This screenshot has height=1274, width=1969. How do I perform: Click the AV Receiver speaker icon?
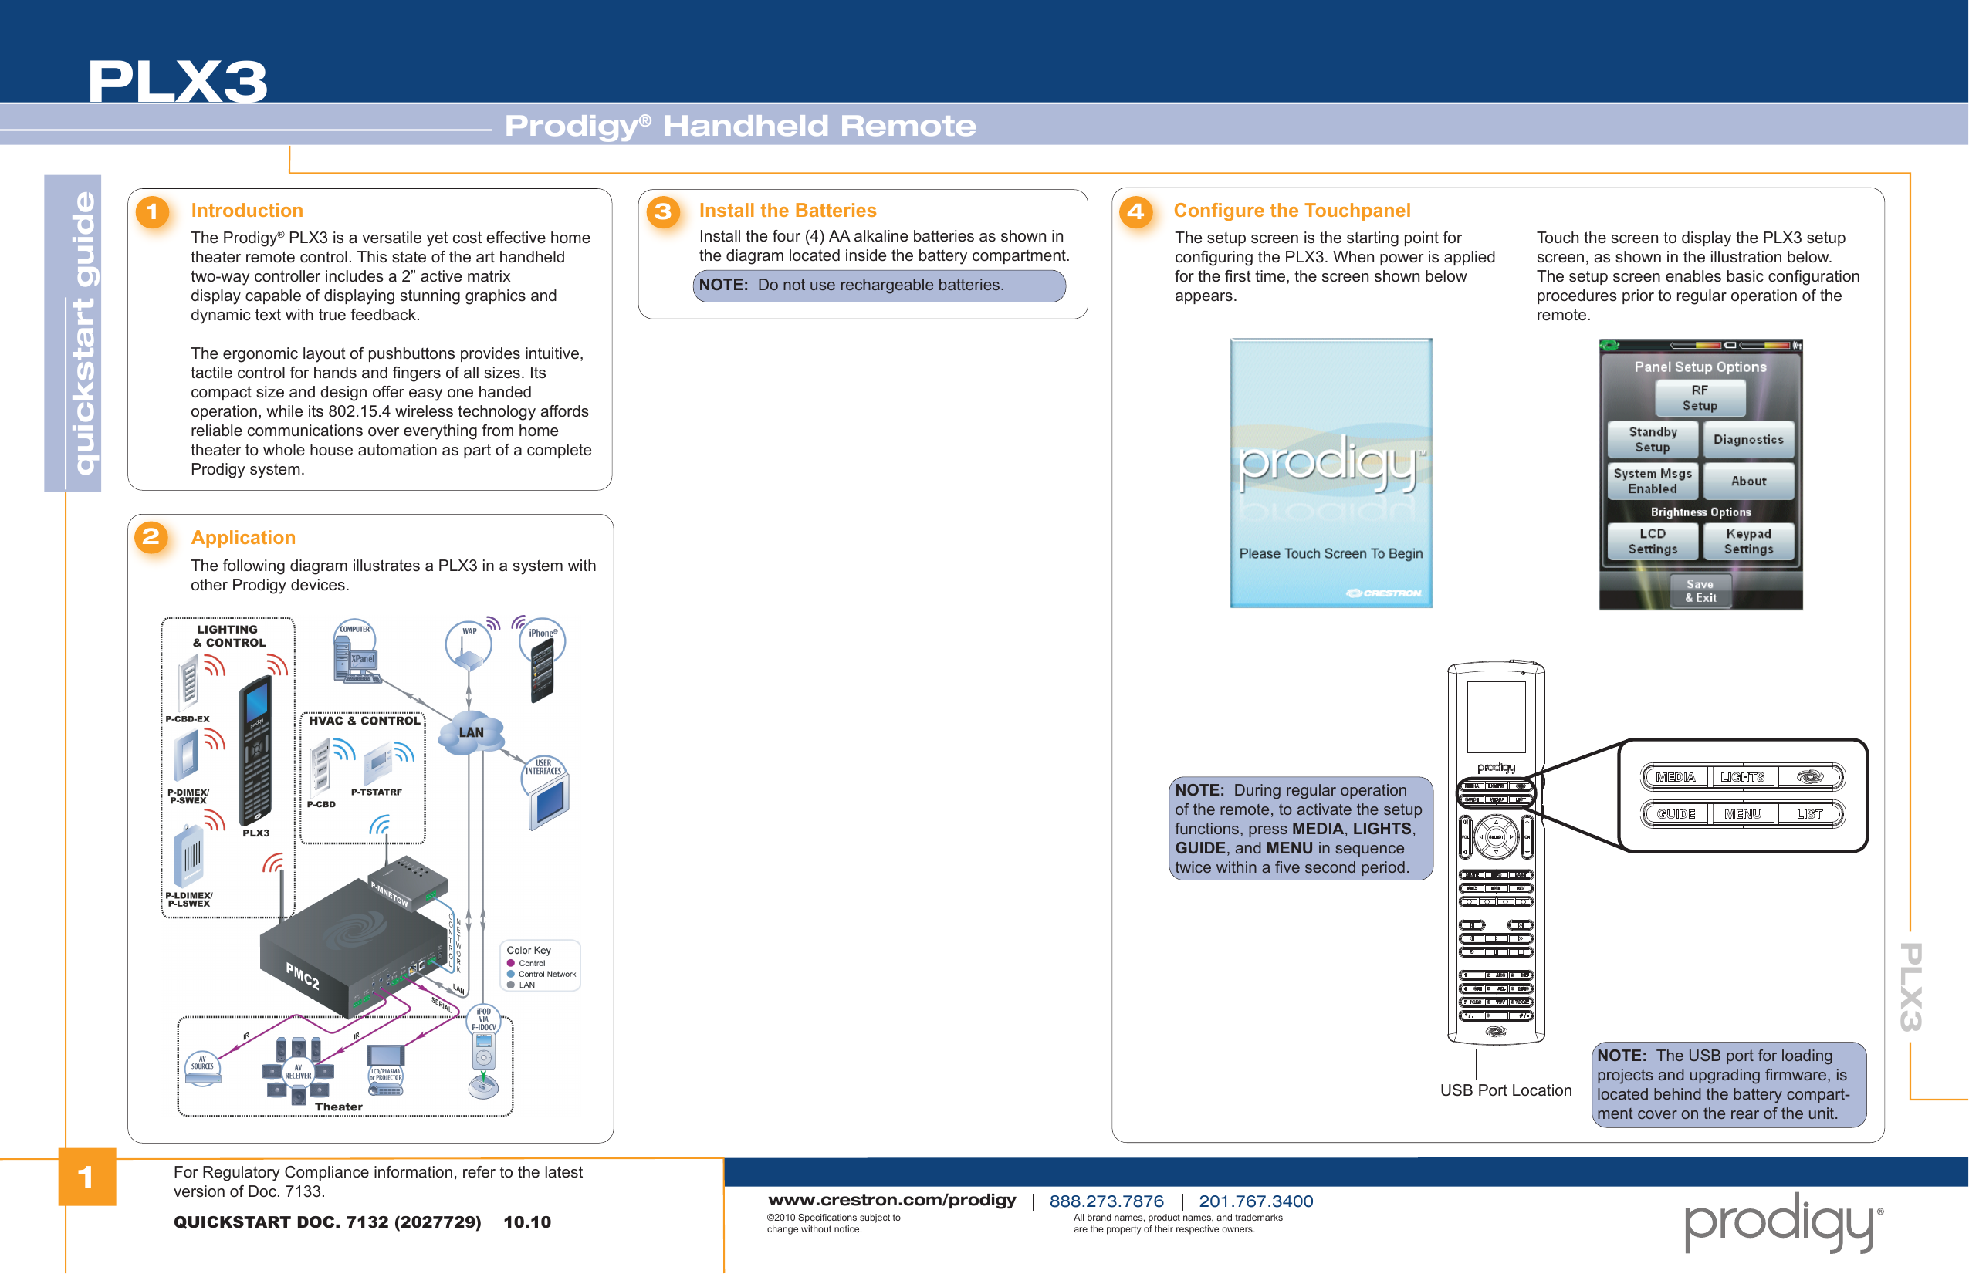click(x=298, y=1071)
